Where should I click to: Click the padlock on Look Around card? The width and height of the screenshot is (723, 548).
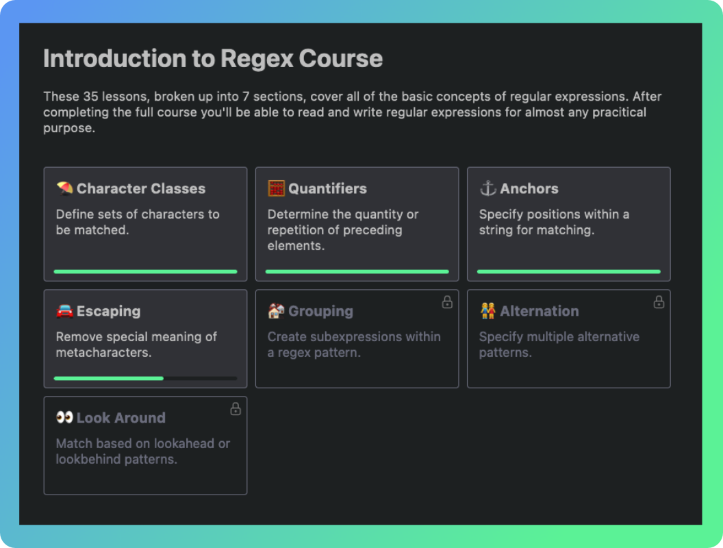pos(235,408)
